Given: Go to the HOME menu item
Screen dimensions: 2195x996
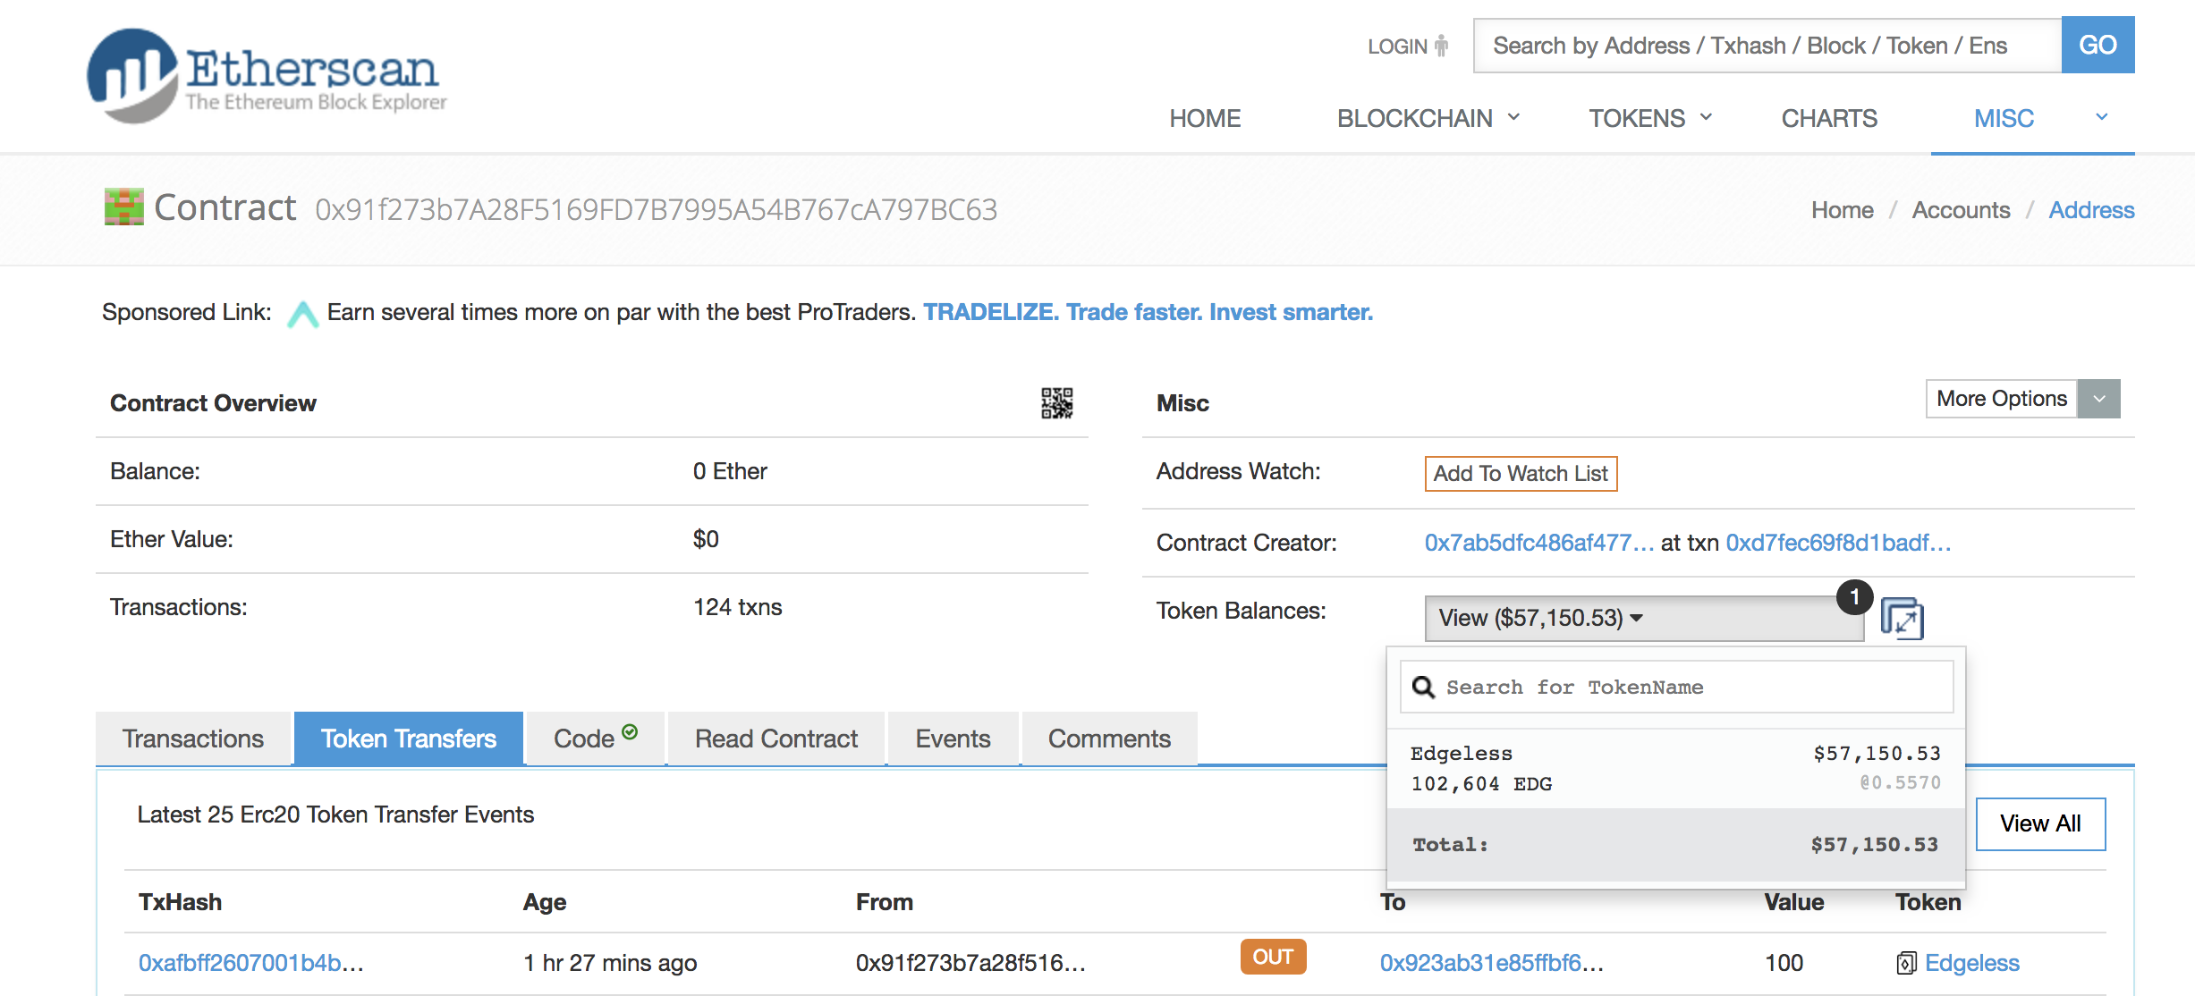Looking at the screenshot, I should [x=1205, y=118].
